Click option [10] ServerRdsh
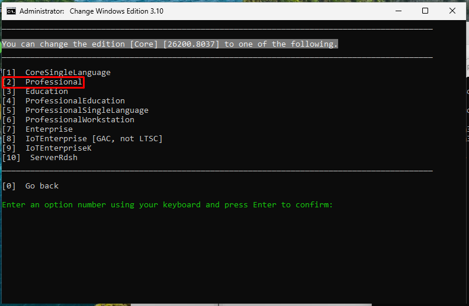The height and width of the screenshot is (306, 469). click(40, 158)
